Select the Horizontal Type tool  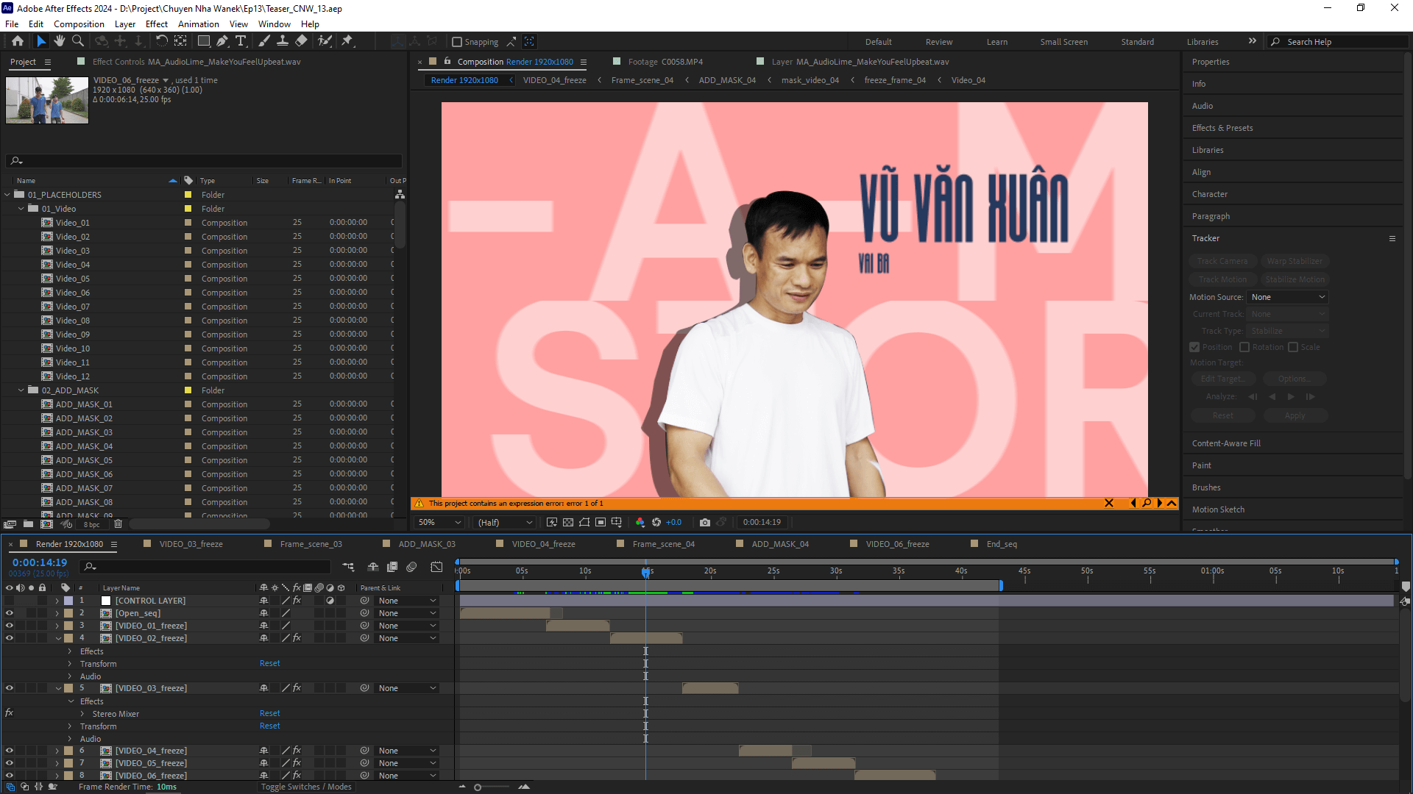point(241,41)
